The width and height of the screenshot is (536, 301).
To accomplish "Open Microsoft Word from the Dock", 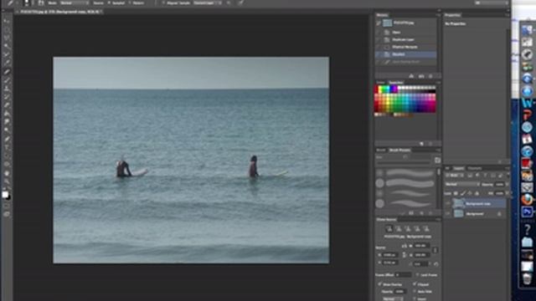I will pyautogui.click(x=527, y=103).
